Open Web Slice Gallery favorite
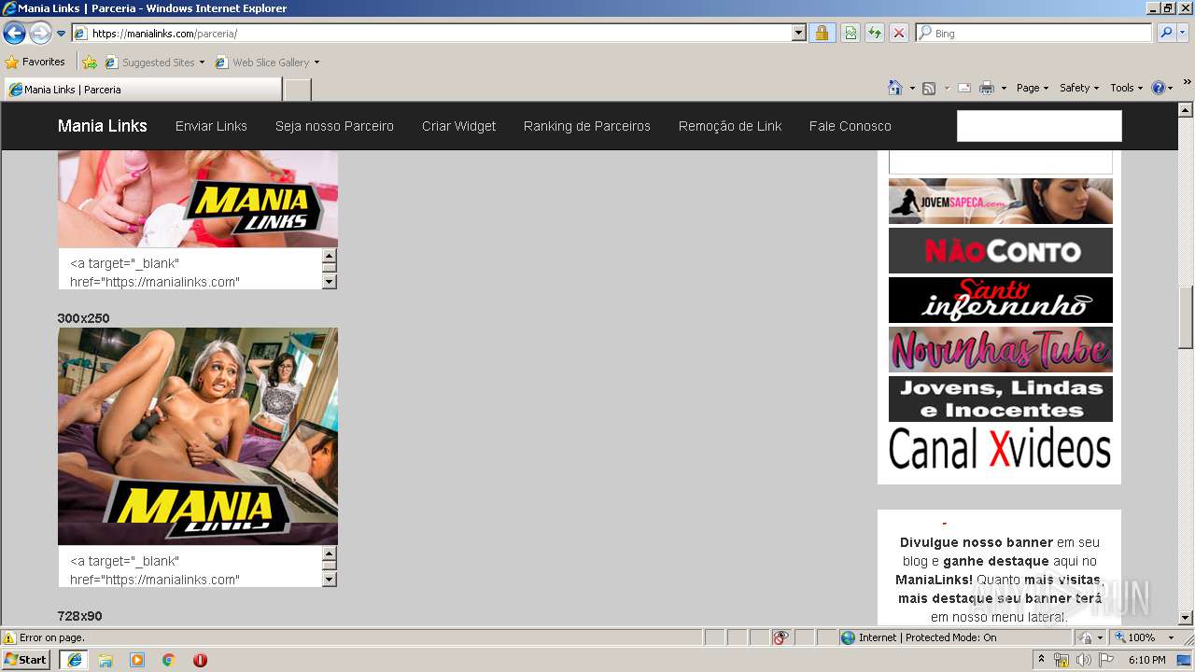Viewport: 1195px width, 672px height. point(262,63)
